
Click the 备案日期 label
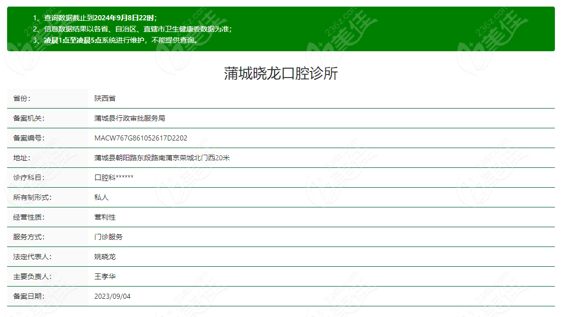pyautogui.click(x=29, y=296)
